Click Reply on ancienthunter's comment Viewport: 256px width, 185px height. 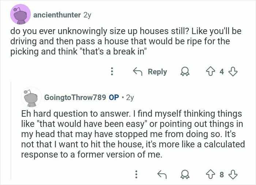[150, 72]
